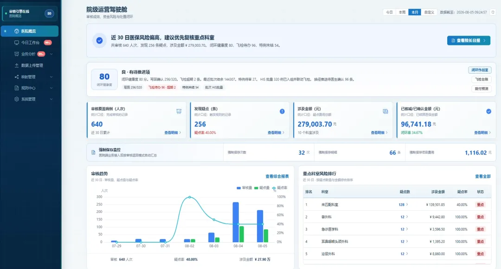Click the 80 score badge in sidebar header

click(x=49, y=14)
